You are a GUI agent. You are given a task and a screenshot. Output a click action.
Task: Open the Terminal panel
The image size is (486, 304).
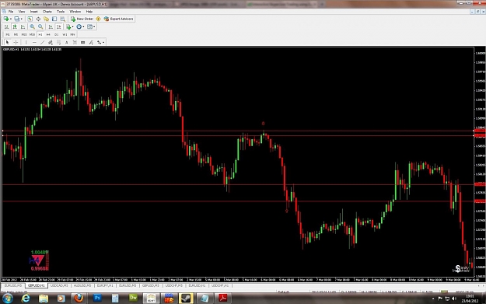click(x=54, y=19)
